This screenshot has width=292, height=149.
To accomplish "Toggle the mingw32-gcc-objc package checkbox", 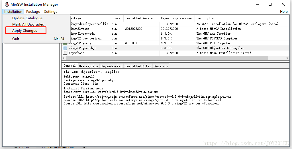I will tap(65, 48).
